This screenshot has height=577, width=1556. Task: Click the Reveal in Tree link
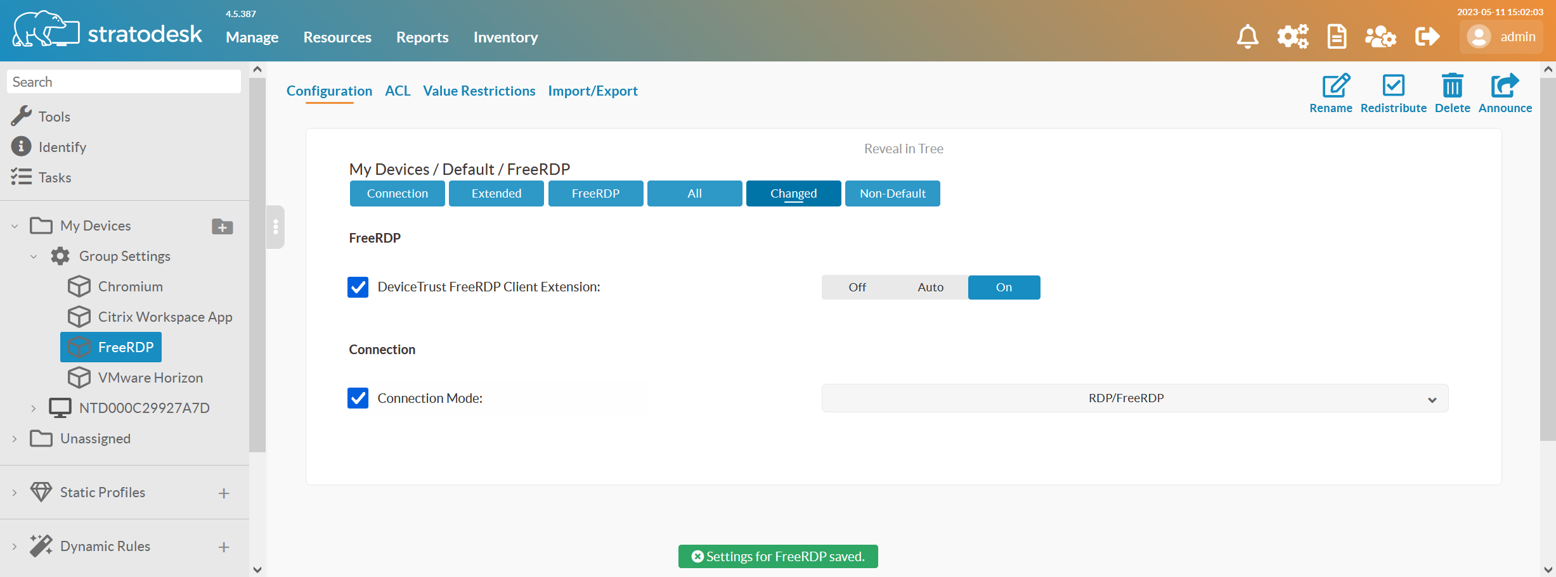point(903,148)
